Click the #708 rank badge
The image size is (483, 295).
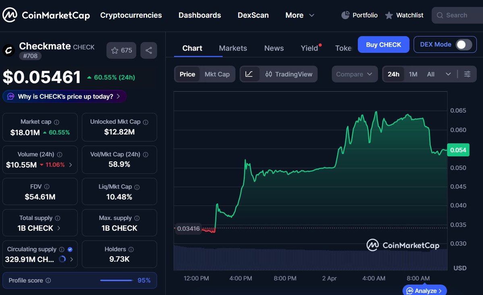point(30,56)
